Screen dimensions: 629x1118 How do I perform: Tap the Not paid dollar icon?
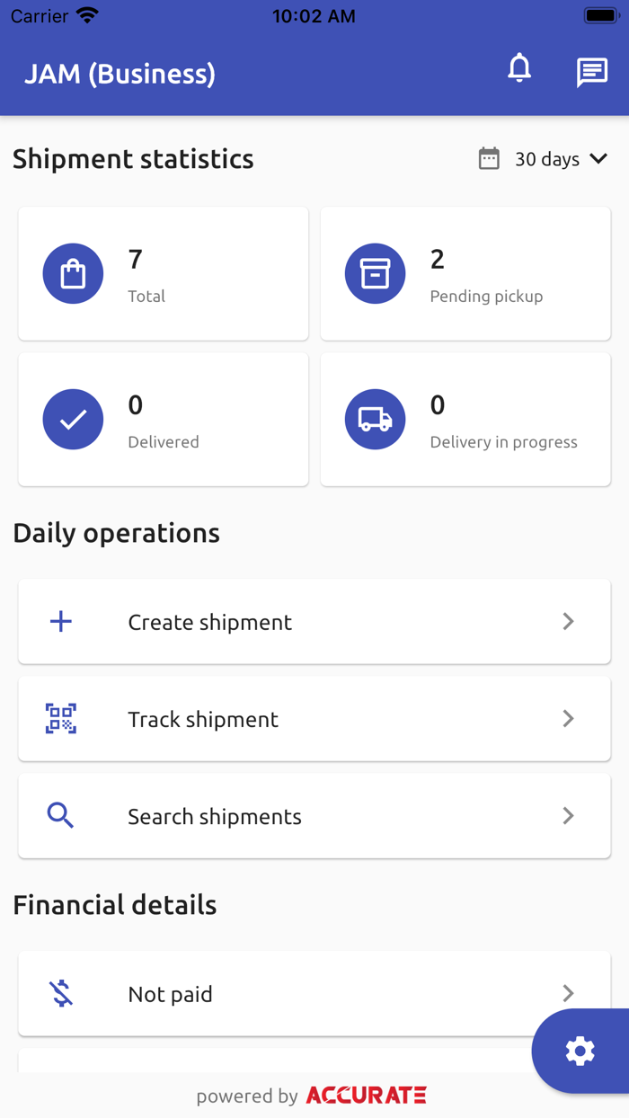tap(61, 993)
